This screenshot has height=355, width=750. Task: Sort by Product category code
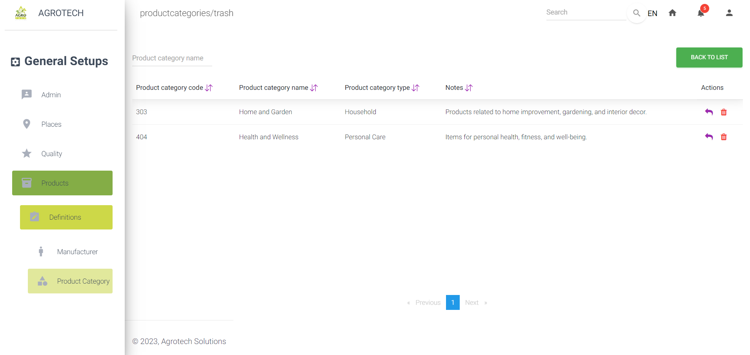point(209,88)
